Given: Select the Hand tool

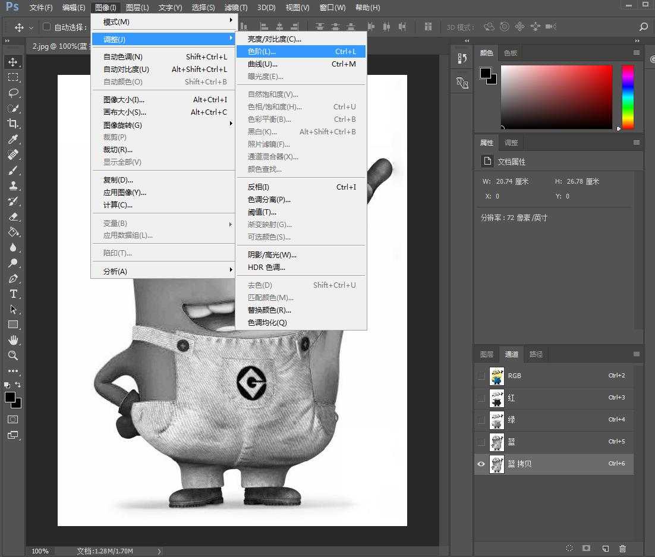Looking at the screenshot, I should (x=13, y=340).
